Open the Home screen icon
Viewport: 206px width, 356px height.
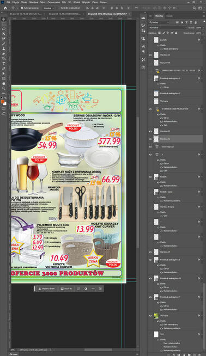click(5, 8)
